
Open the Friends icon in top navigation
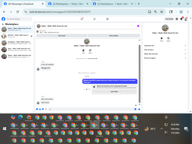[94, 19]
